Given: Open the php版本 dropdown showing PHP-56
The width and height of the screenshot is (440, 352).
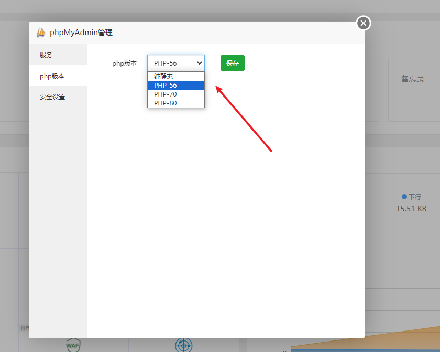Looking at the screenshot, I should pos(176,63).
